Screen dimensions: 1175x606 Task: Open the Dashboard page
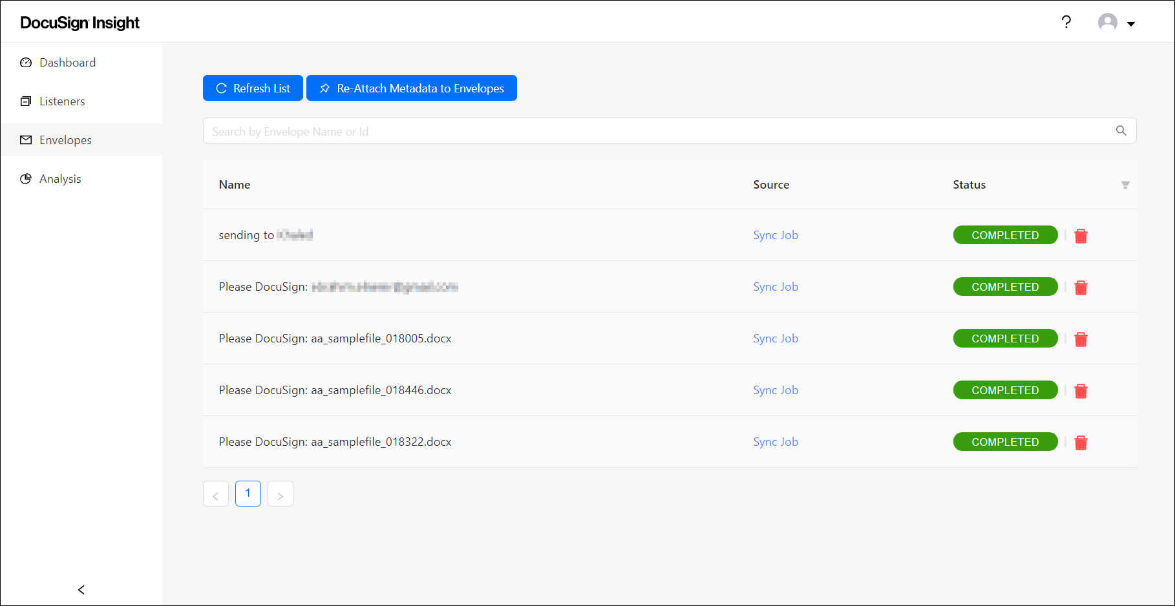tap(67, 63)
